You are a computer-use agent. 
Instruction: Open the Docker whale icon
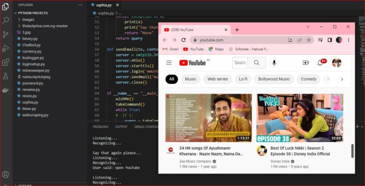5,90
